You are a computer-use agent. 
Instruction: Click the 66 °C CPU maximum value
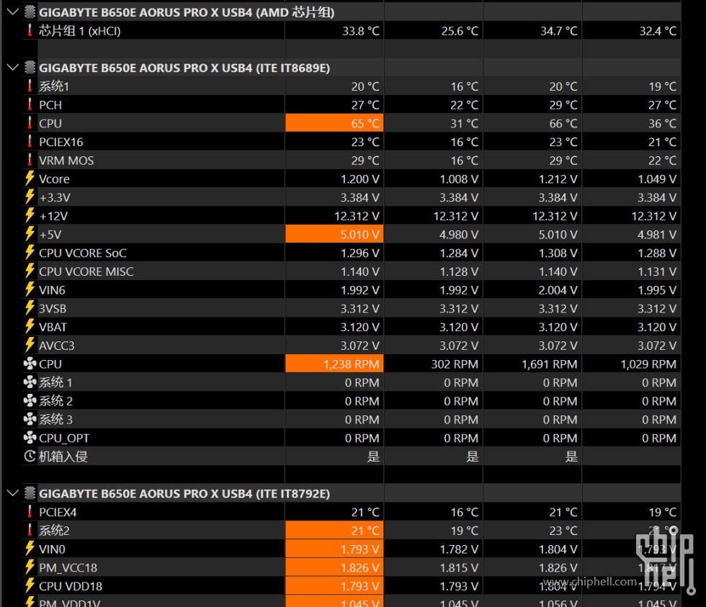563,123
